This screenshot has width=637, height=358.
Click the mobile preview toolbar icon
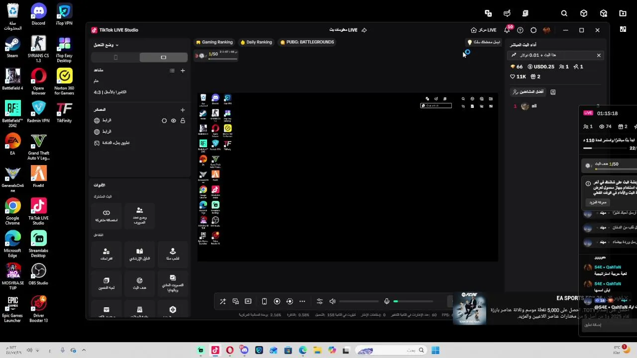click(x=264, y=301)
